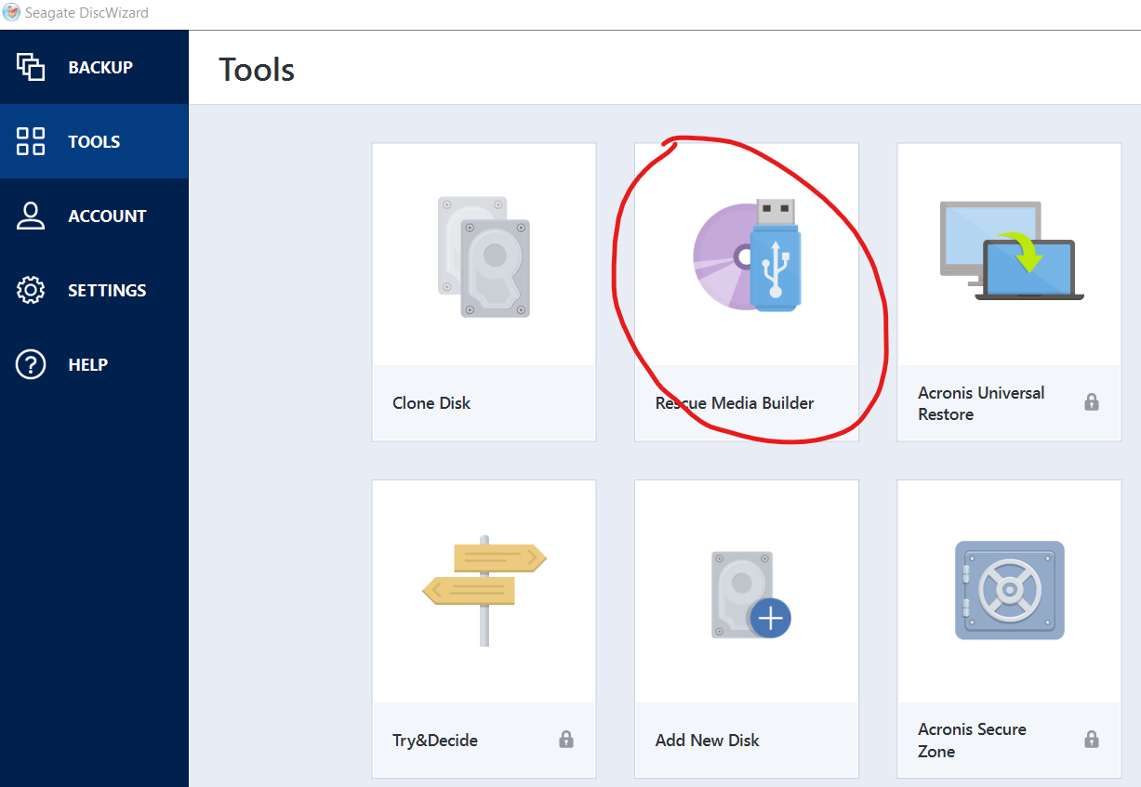Click the Try&Decide label
1141x787 pixels.
(435, 741)
